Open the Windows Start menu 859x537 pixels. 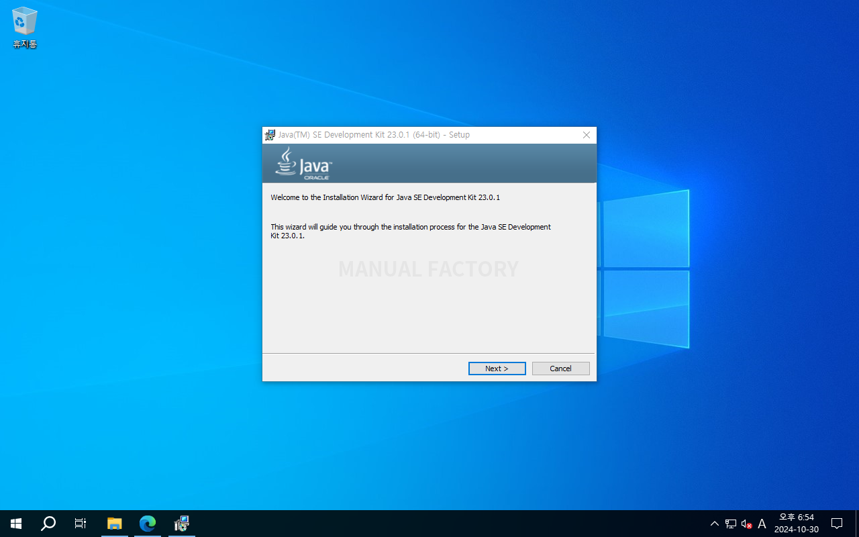[16, 524]
